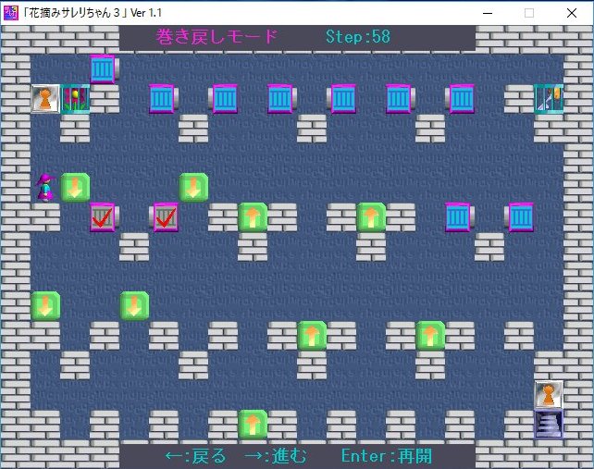
Task: Click the stairs exit tile
Action: pyautogui.click(x=549, y=424)
